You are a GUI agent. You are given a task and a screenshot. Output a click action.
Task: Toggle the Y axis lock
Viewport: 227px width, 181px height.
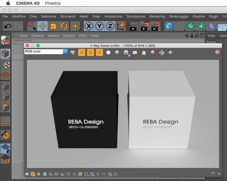click(x=99, y=26)
